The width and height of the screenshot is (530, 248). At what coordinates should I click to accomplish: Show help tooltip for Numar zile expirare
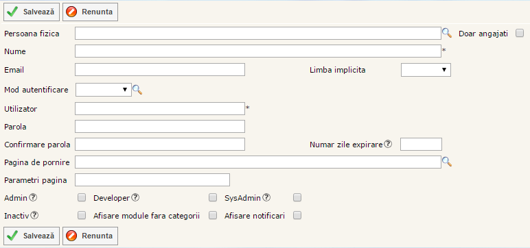[x=388, y=144]
